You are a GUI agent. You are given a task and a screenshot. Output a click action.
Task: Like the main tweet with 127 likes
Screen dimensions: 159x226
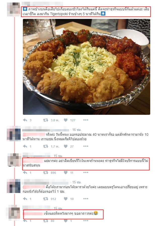click(x=66, y=120)
